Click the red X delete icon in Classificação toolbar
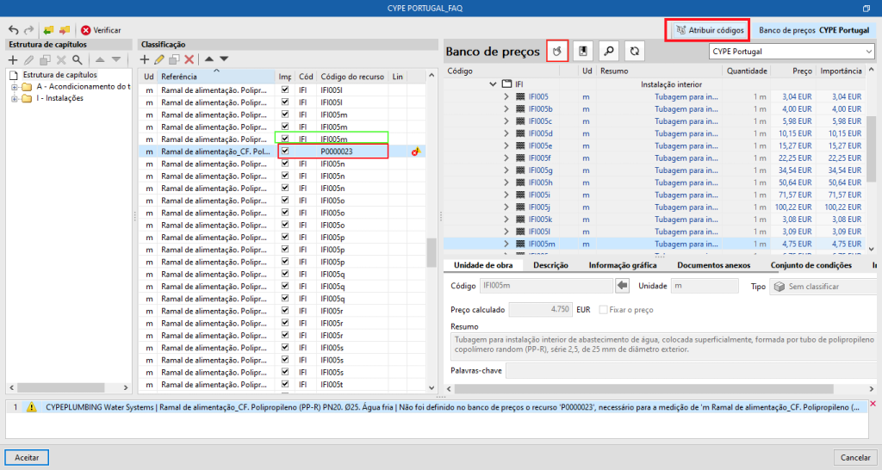This screenshot has width=882, height=470. point(189,59)
